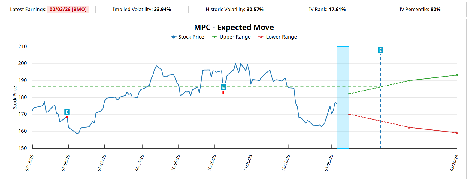Click the 03/20/26 x-axis date label
The image size is (469, 183).
[x=455, y=163]
